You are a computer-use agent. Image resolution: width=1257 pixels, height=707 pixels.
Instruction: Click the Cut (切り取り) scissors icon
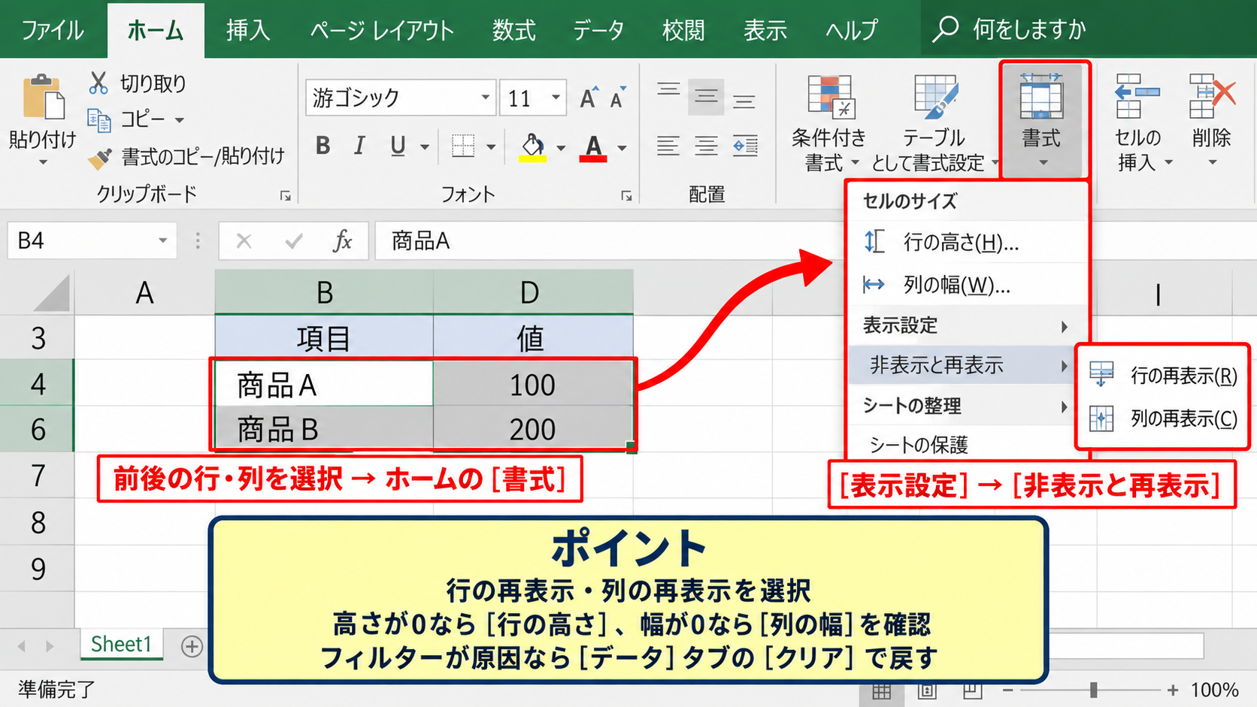(x=98, y=83)
